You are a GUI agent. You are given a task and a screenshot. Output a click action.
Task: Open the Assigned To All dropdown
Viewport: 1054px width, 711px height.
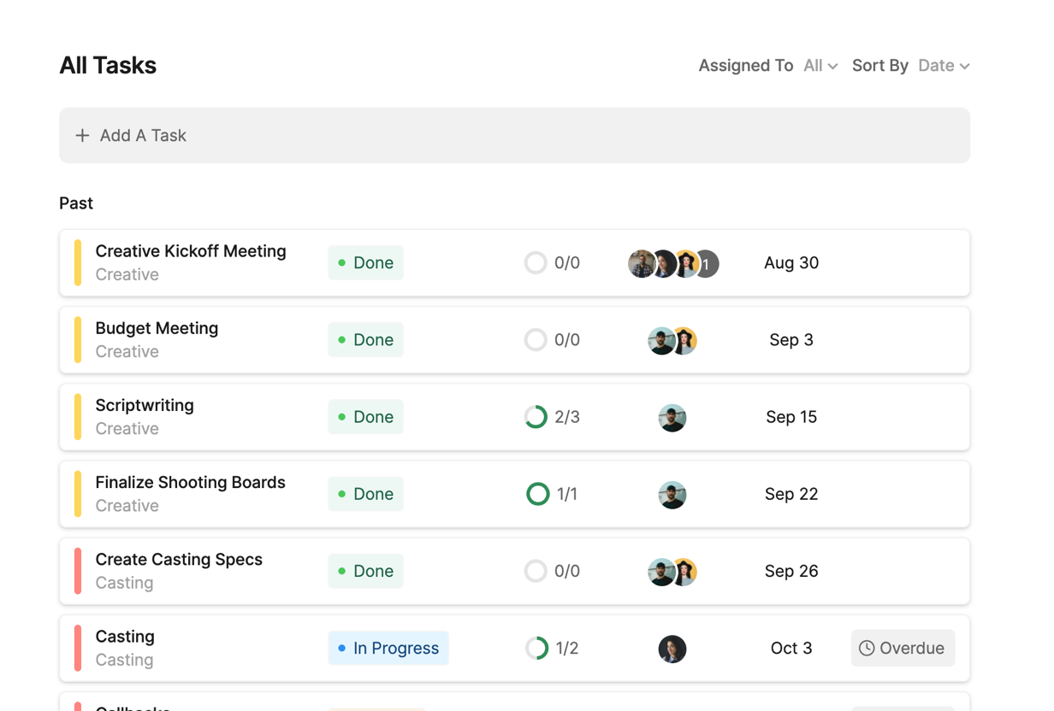tap(820, 66)
